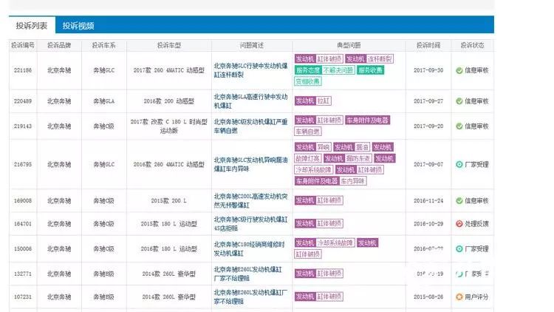Click 拉缸 tag in complaint 220489
This screenshot has height=312, width=554.
point(324,101)
